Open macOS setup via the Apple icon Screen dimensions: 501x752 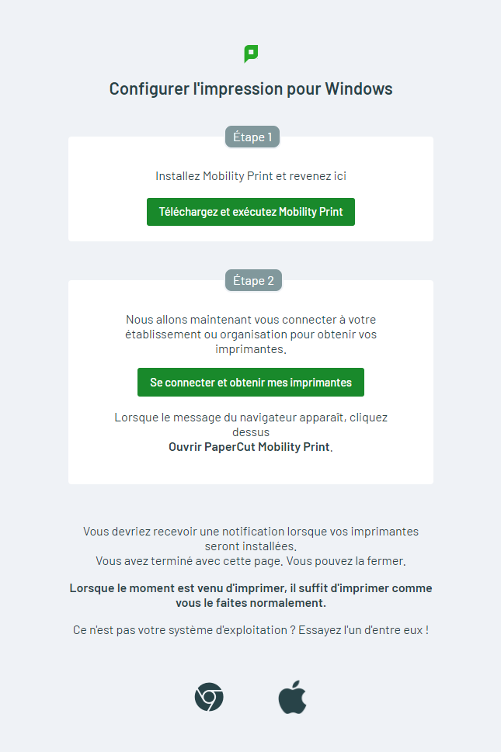click(293, 697)
